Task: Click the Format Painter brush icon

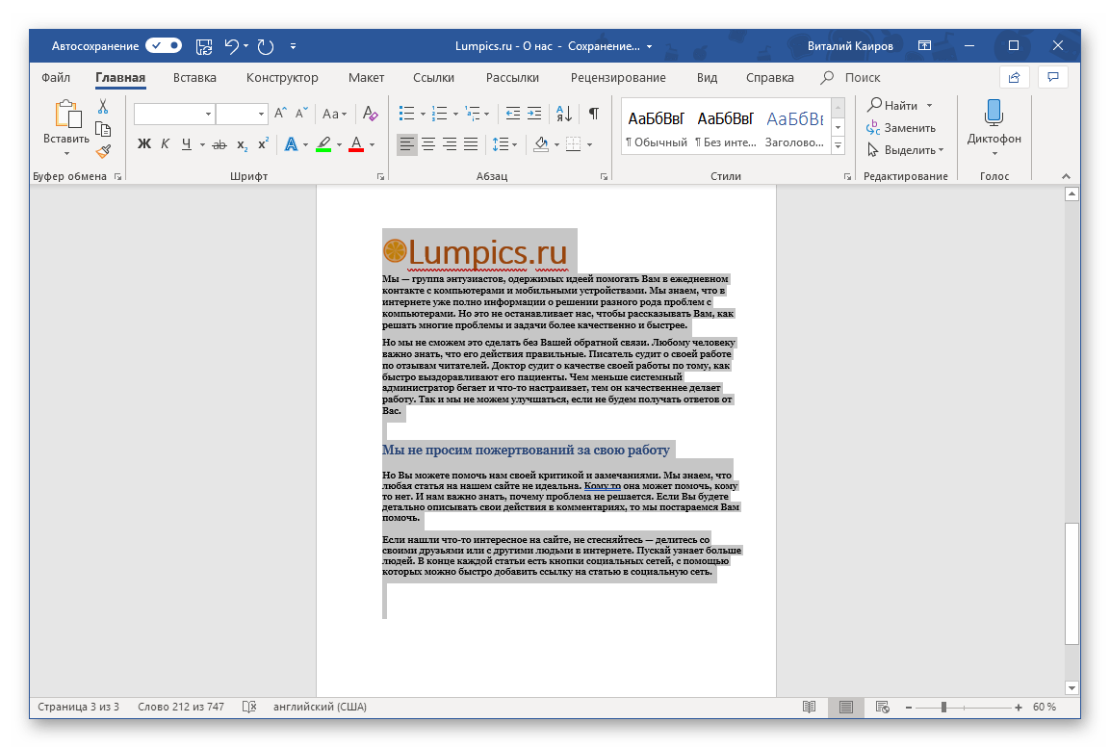Action: pos(103,151)
